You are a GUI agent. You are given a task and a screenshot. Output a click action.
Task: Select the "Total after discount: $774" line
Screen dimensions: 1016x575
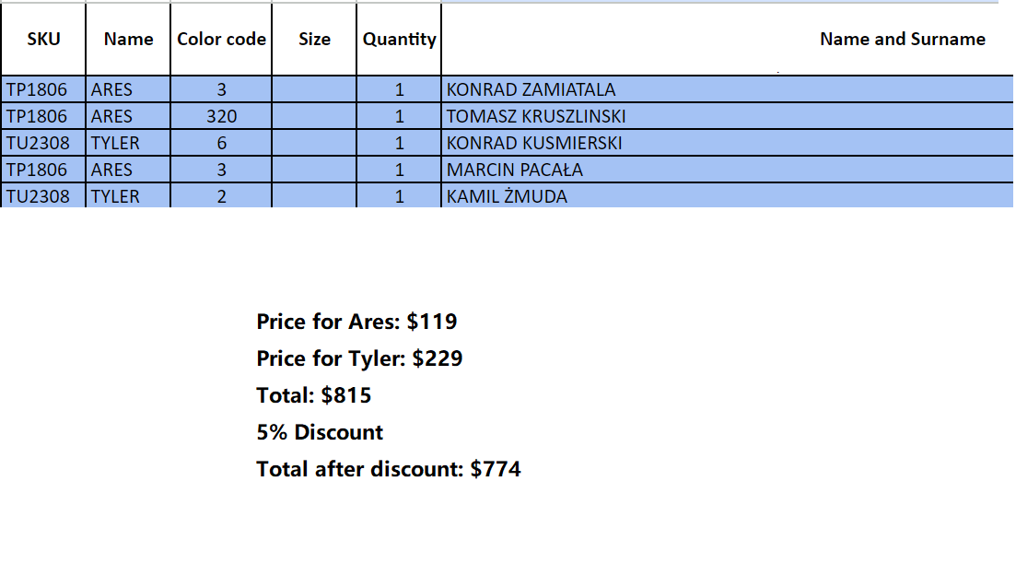point(389,469)
